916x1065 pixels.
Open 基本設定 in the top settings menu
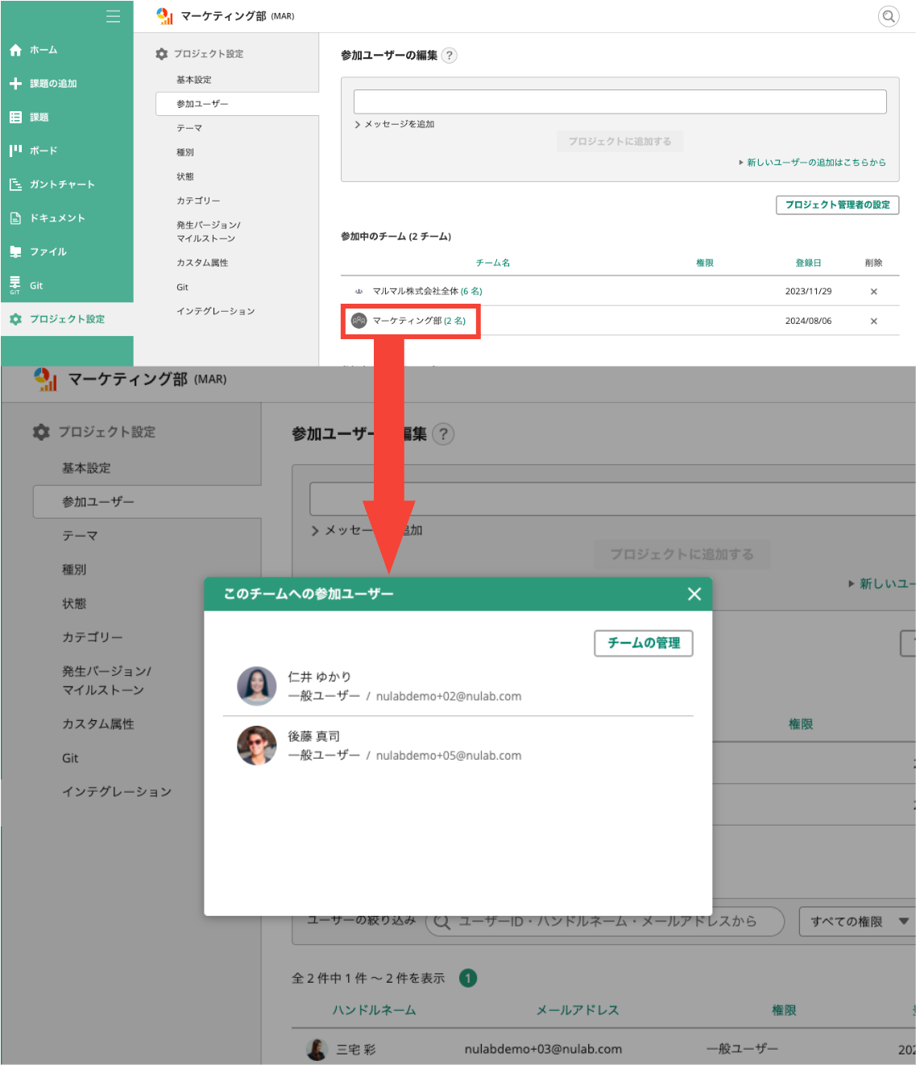(x=194, y=80)
